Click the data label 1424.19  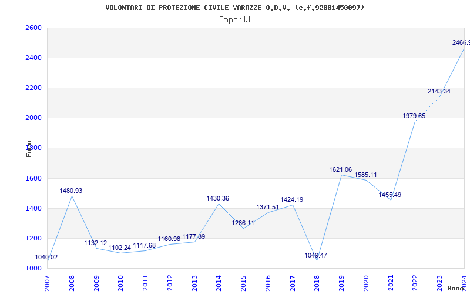291,200
